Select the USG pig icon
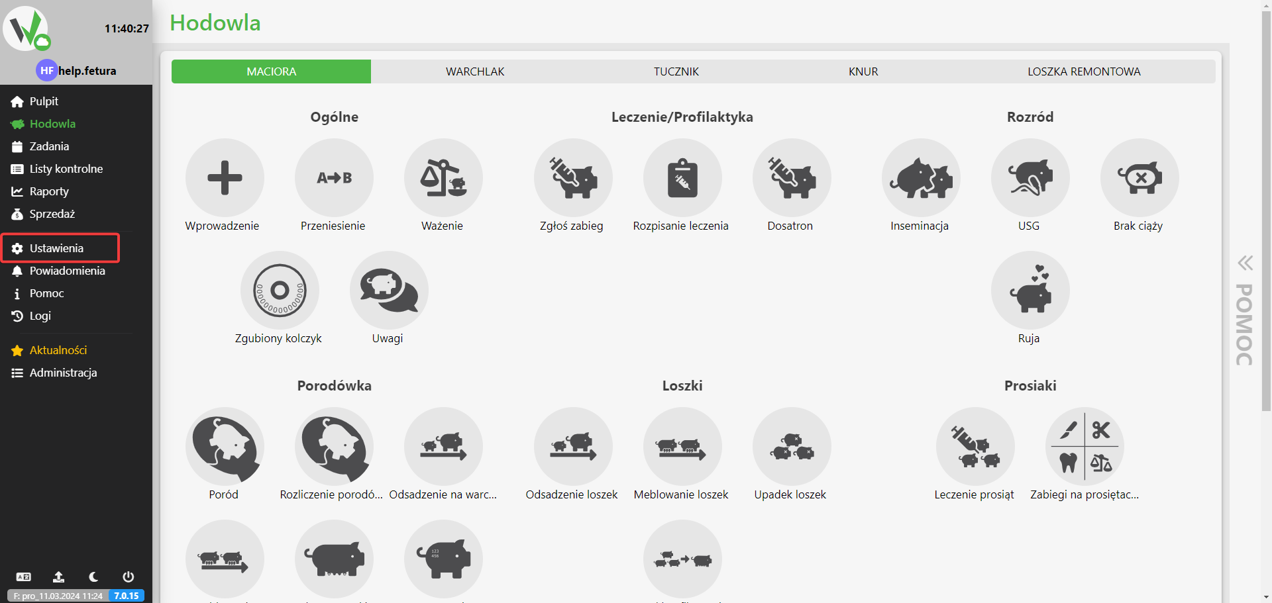Viewport: 1272px width, 603px height. (x=1030, y=178)
